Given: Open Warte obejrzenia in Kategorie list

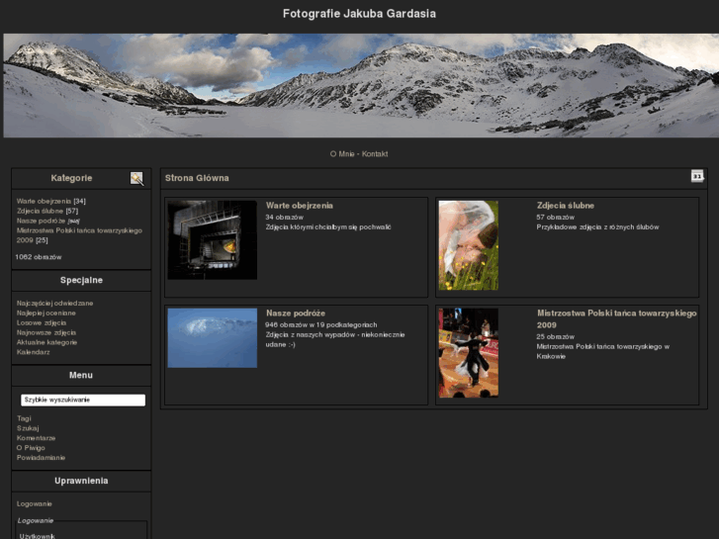Looking at the screenshot, I should [44, 201].
